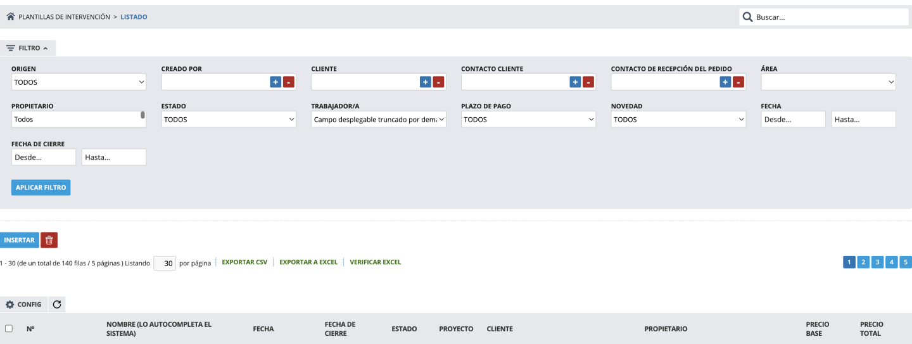
Task: Click the Insertar button
Action: 19,240
